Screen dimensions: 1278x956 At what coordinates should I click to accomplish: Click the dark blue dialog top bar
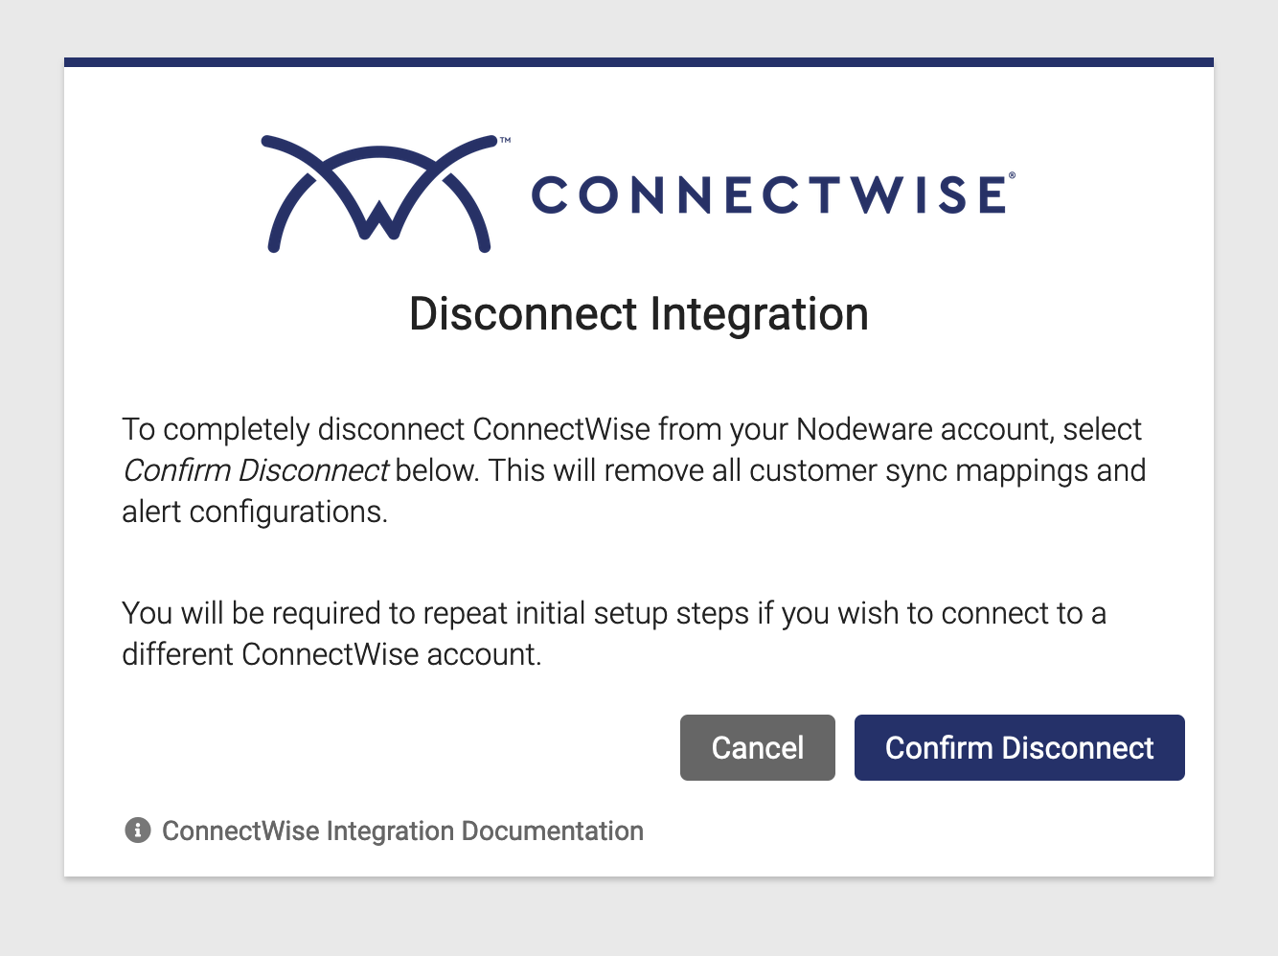639,62
